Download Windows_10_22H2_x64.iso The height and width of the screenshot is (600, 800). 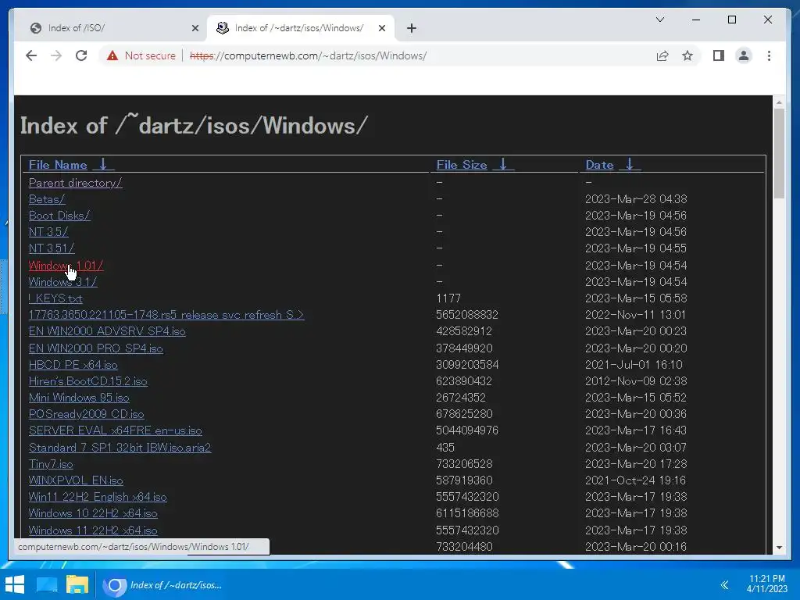coord(94,512)
